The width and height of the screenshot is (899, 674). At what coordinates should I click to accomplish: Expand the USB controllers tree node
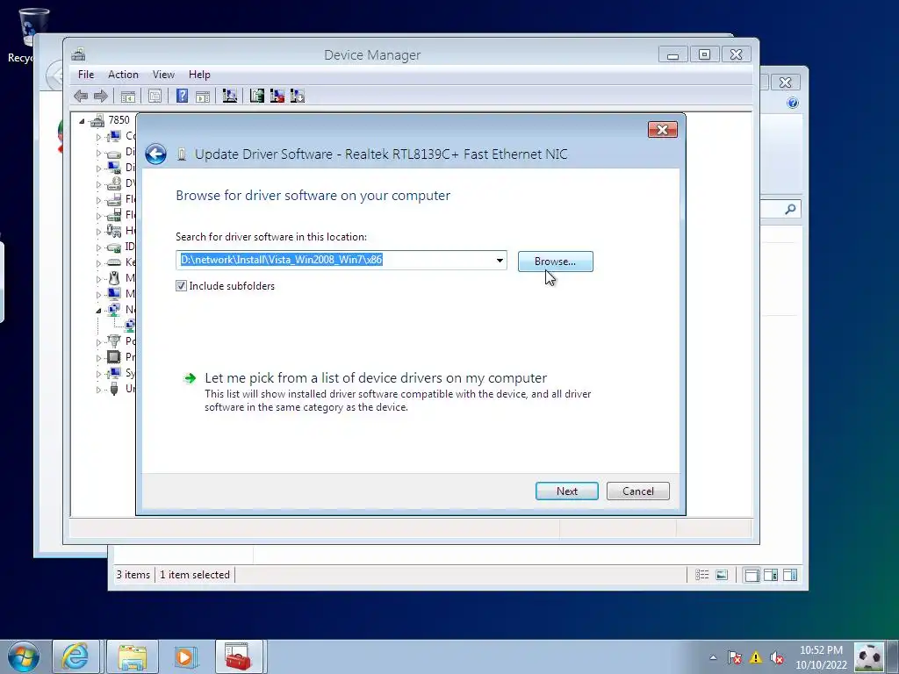(x=98, y=390)
